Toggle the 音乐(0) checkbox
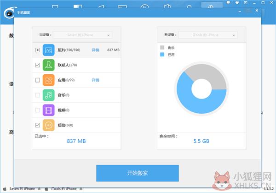The height and width of the screenshot is (193, 276). click(x=38, y=95)
